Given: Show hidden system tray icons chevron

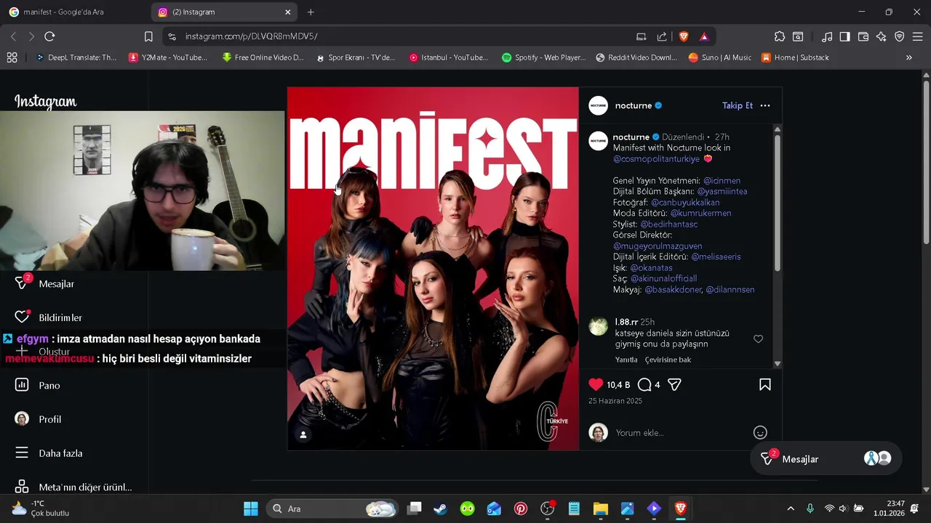Looking at the screenshot, I should pyautogui.click(x=791, y=508).
